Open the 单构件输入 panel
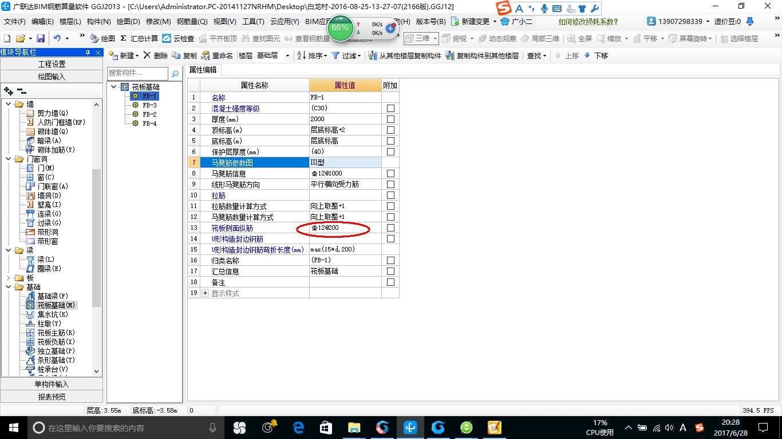Viewport: 782px width, 439px height. point(52,384)
